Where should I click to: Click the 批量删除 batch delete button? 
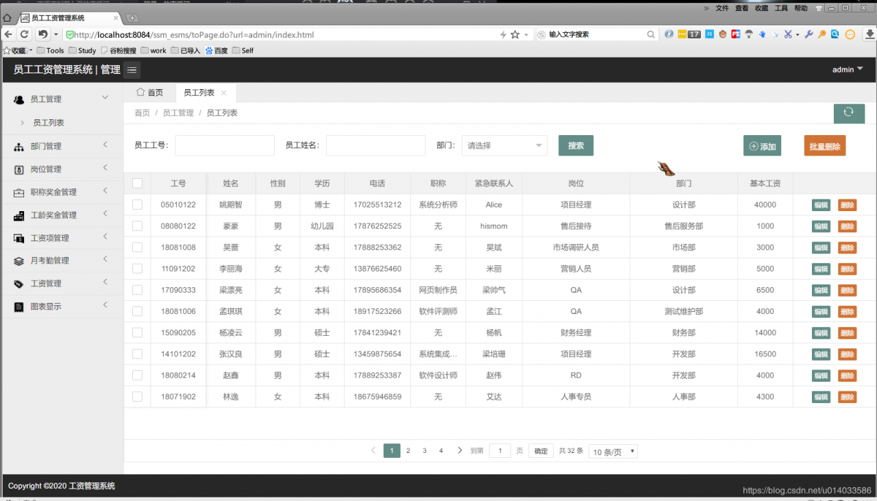[825, 146]
